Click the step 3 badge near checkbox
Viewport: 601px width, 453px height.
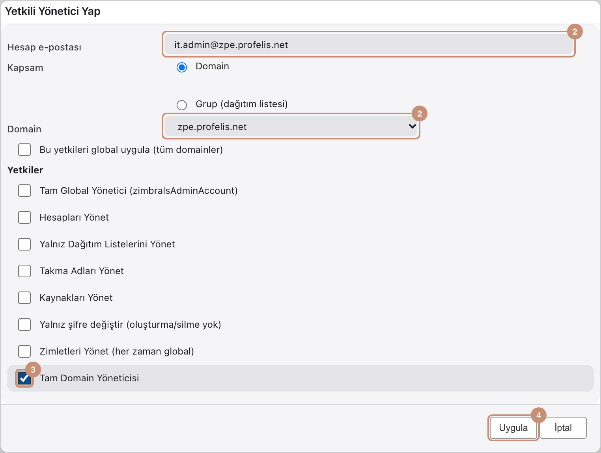click(x=33, y=369)
